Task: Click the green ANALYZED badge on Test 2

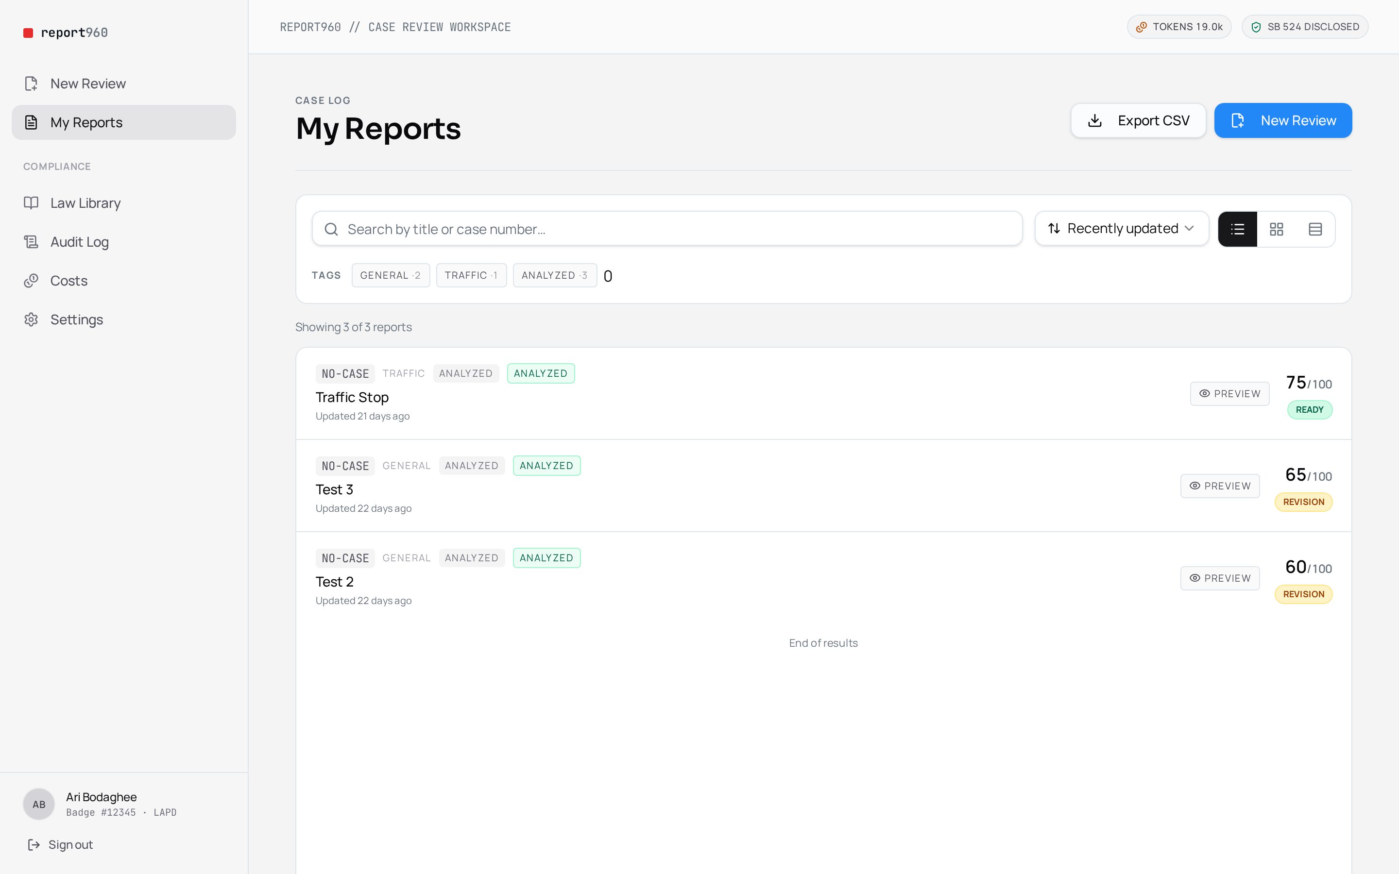Action: [x=546, y=558]
